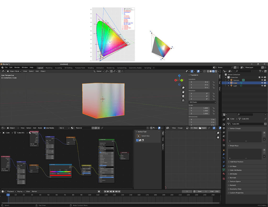The image size is (268, 207).
Task: Open the XYZ Euler rotation mode dropdown
Action: tap(202, 102)
